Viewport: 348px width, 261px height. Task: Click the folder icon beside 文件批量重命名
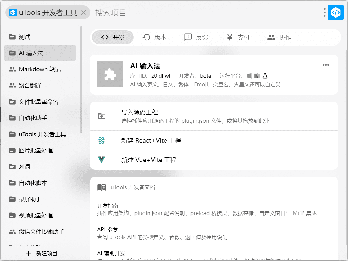coord(12,102)
